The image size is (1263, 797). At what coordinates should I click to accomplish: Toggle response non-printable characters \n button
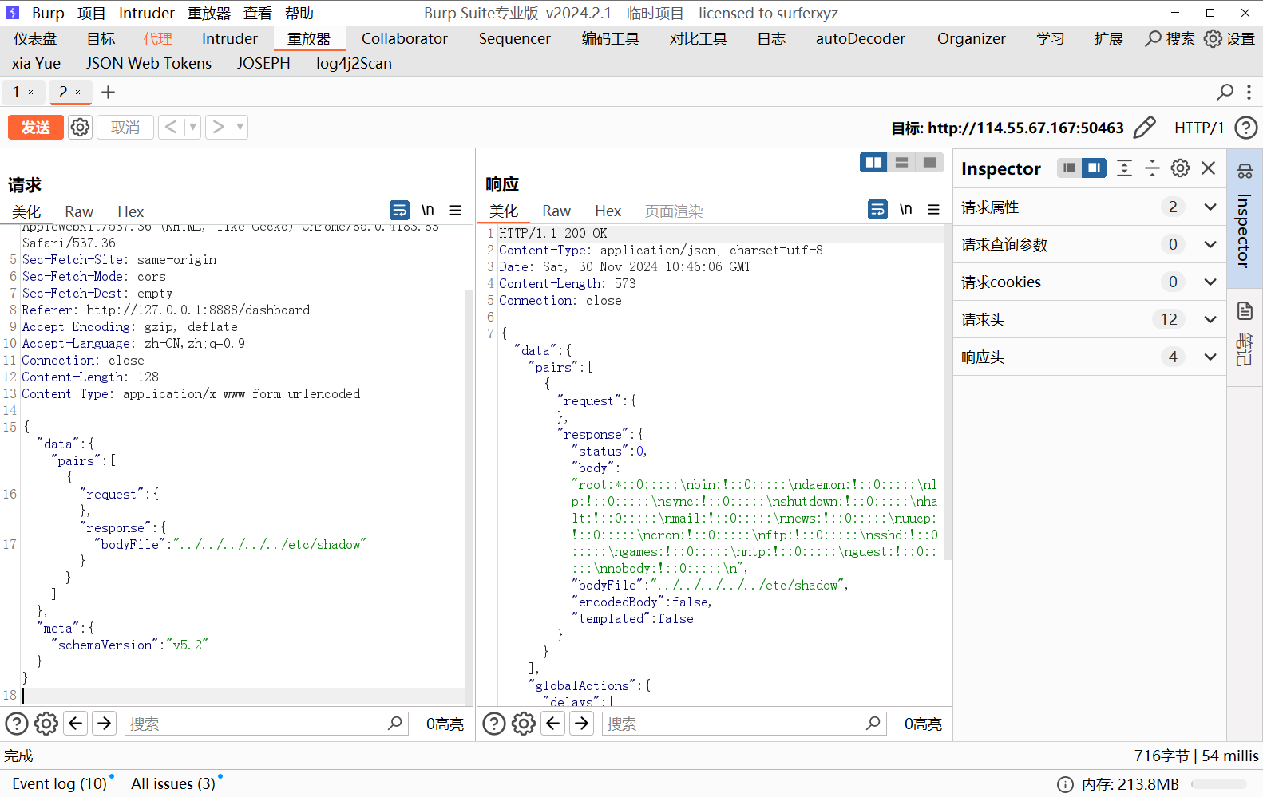tap(906, 209)
